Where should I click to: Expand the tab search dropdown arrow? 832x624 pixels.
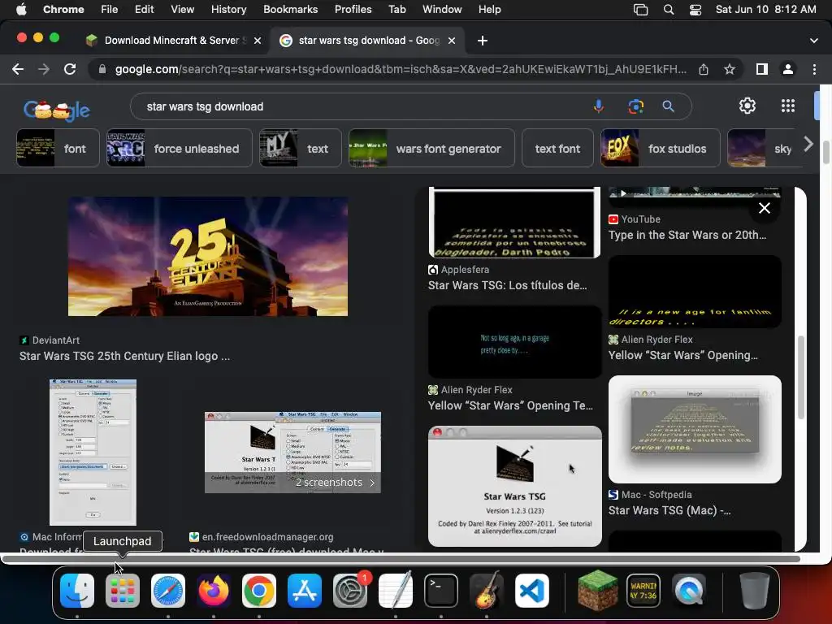(x=814, y=41)
